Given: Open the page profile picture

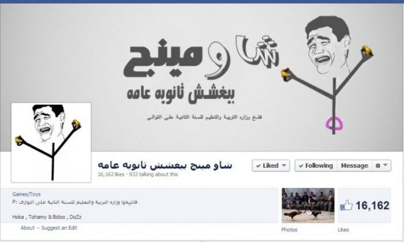Looking at the screenshot, I should click(x=51, y=143).
